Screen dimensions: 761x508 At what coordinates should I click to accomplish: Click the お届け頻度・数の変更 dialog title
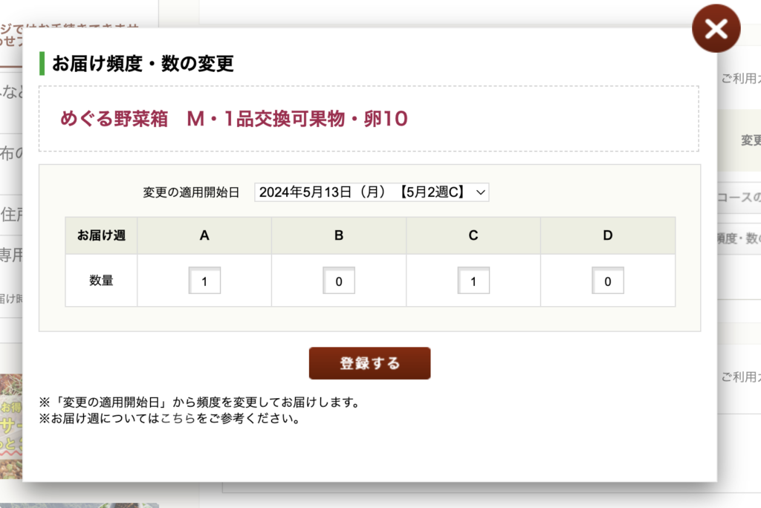pos(143,64)
